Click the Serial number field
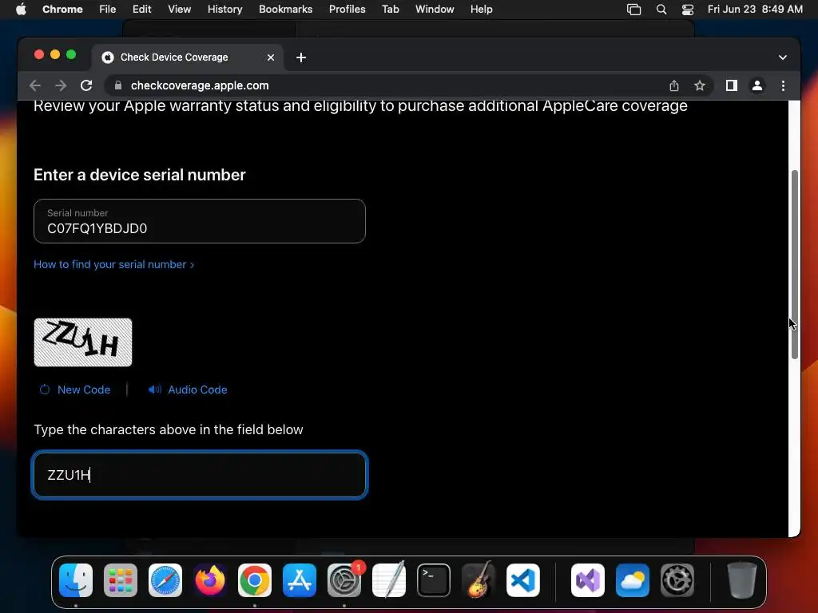Screen dimensions: 818x613 pyautogui.click(x=199, y=221)
